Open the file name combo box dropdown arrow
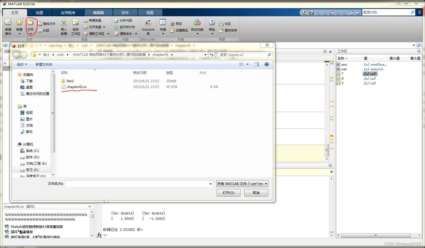Screen dimensions: 425x248 [x=211, y=184]
